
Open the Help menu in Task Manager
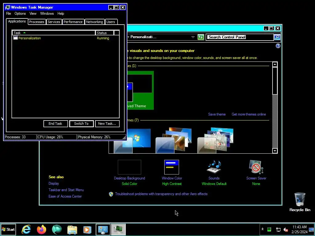(x=61, y=14)
